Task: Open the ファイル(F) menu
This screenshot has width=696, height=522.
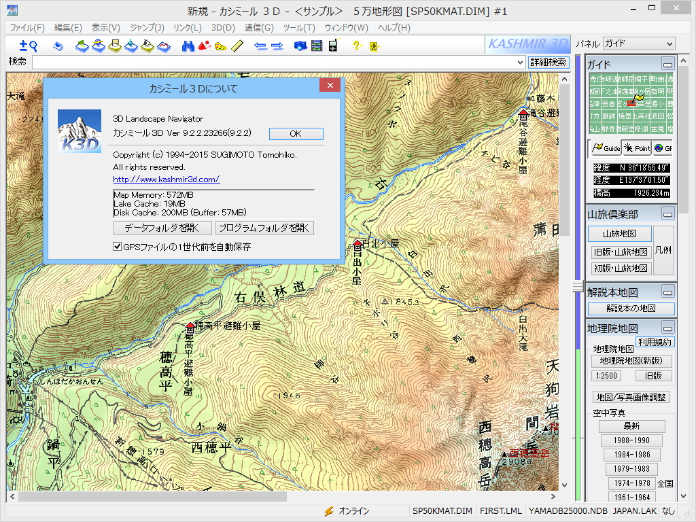Action: click(27, 28)
